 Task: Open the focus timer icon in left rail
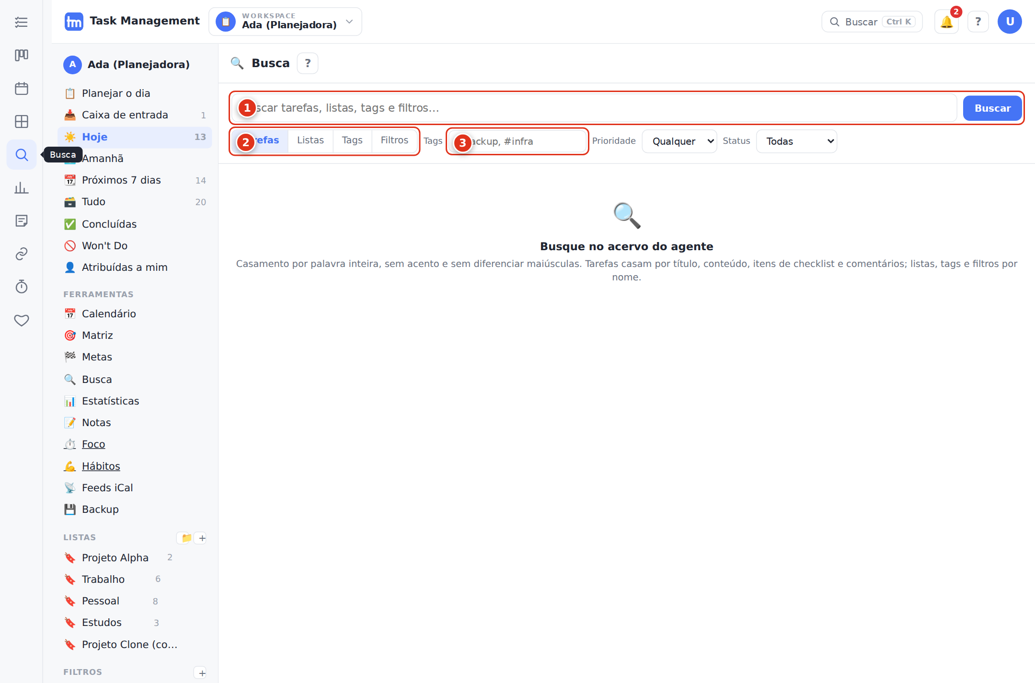(x=22, y=287)
